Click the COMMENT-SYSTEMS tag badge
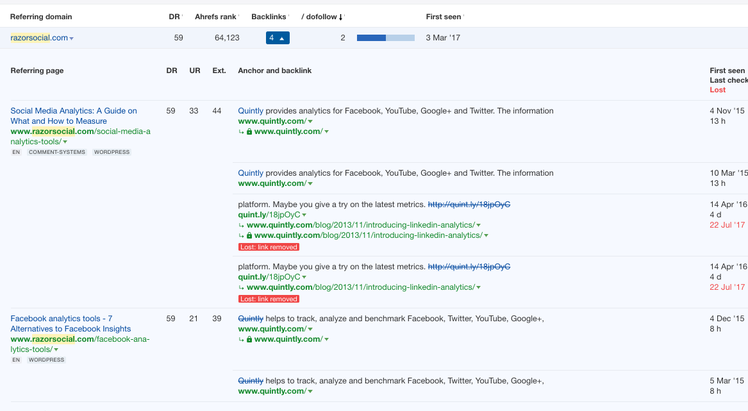 click(x=58, y=152)
